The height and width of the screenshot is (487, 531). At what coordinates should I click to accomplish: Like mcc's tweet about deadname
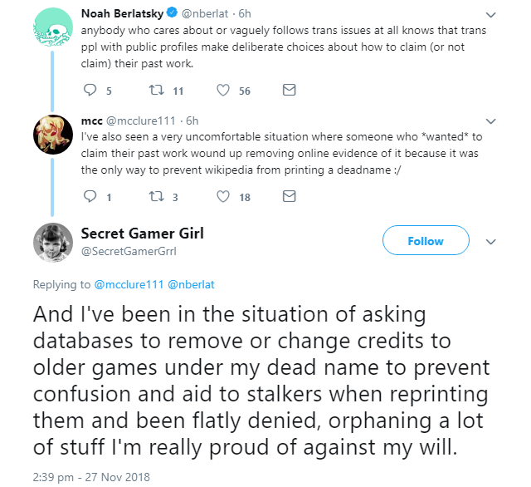point(223,197)
